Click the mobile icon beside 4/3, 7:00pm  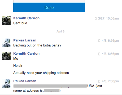(x=99, y=81)
